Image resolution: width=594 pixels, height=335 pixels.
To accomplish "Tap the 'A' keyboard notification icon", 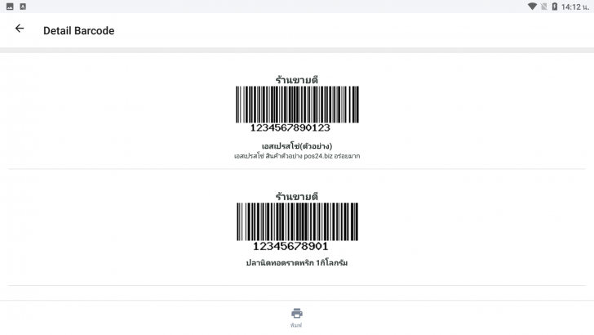I will point(21,7).
